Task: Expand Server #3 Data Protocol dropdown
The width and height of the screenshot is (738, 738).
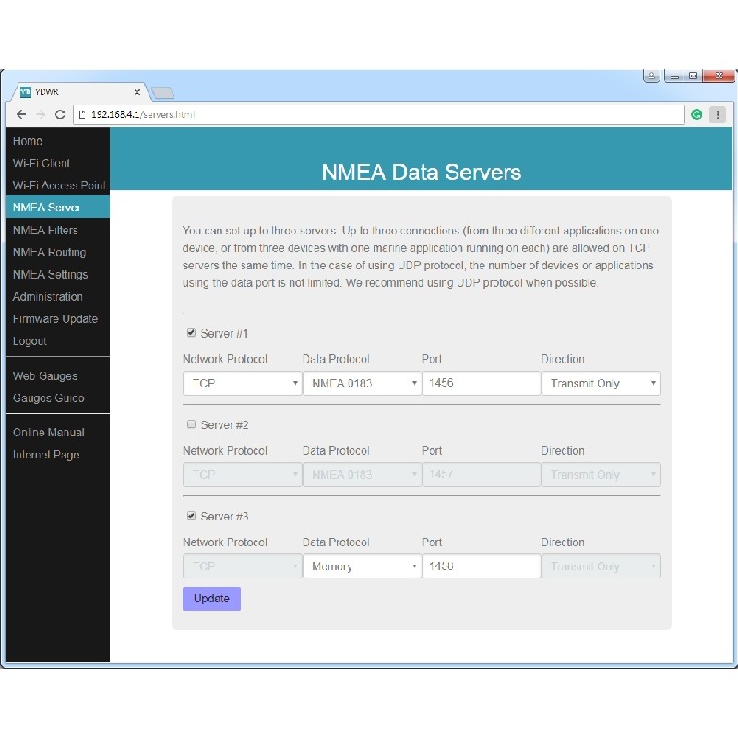Action: (x=362, y=566)
